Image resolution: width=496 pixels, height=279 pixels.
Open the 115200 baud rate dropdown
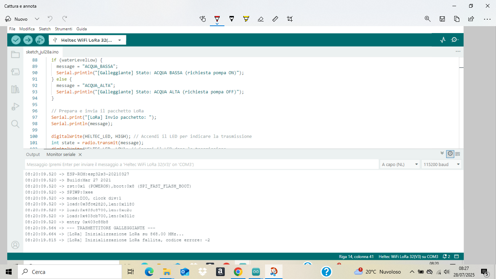pyautogui.click(x=442, y=165)
